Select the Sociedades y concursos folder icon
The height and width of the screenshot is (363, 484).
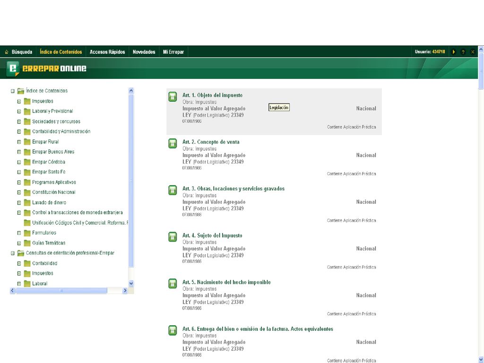point(27,121)
